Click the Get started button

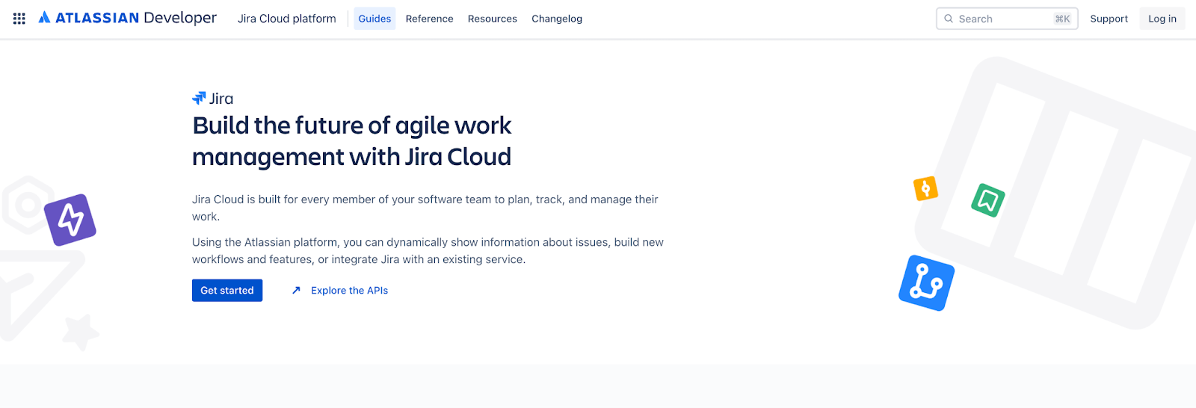pos(227,291)
